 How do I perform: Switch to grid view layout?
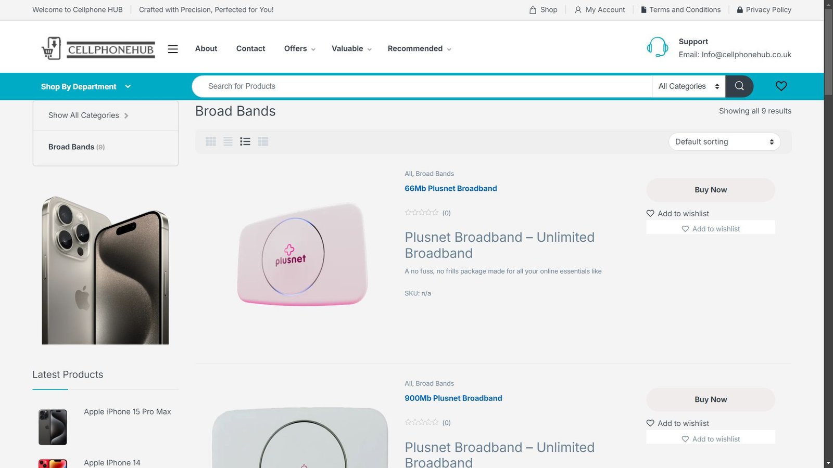click(x=211, y=141)
